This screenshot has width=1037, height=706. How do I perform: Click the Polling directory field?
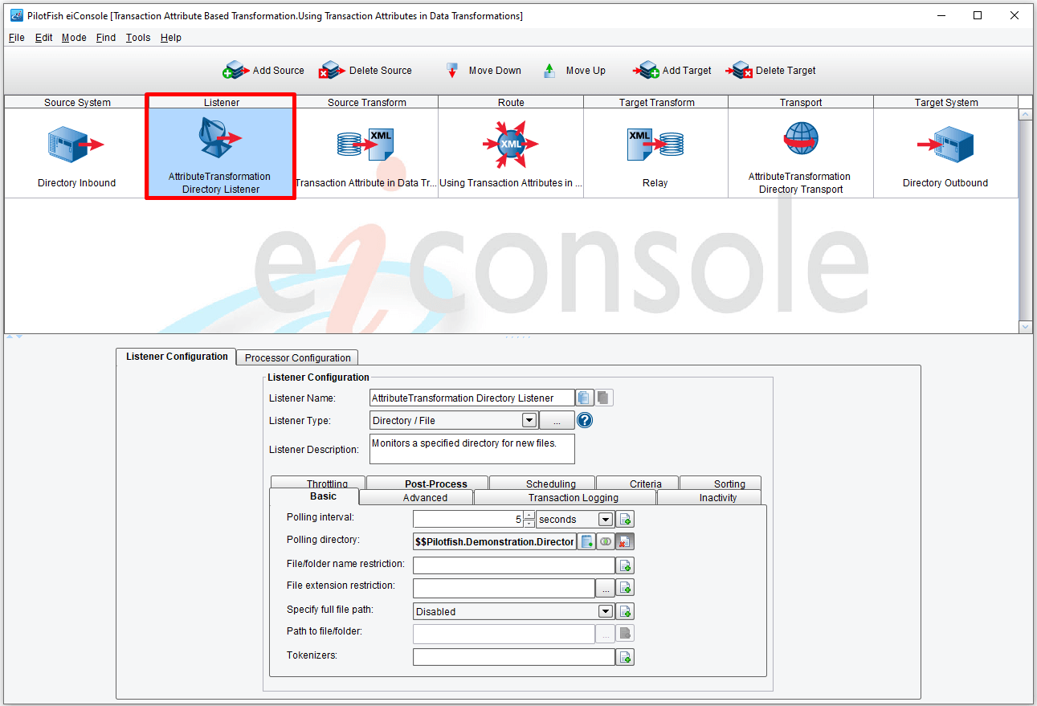click(495, 541)
